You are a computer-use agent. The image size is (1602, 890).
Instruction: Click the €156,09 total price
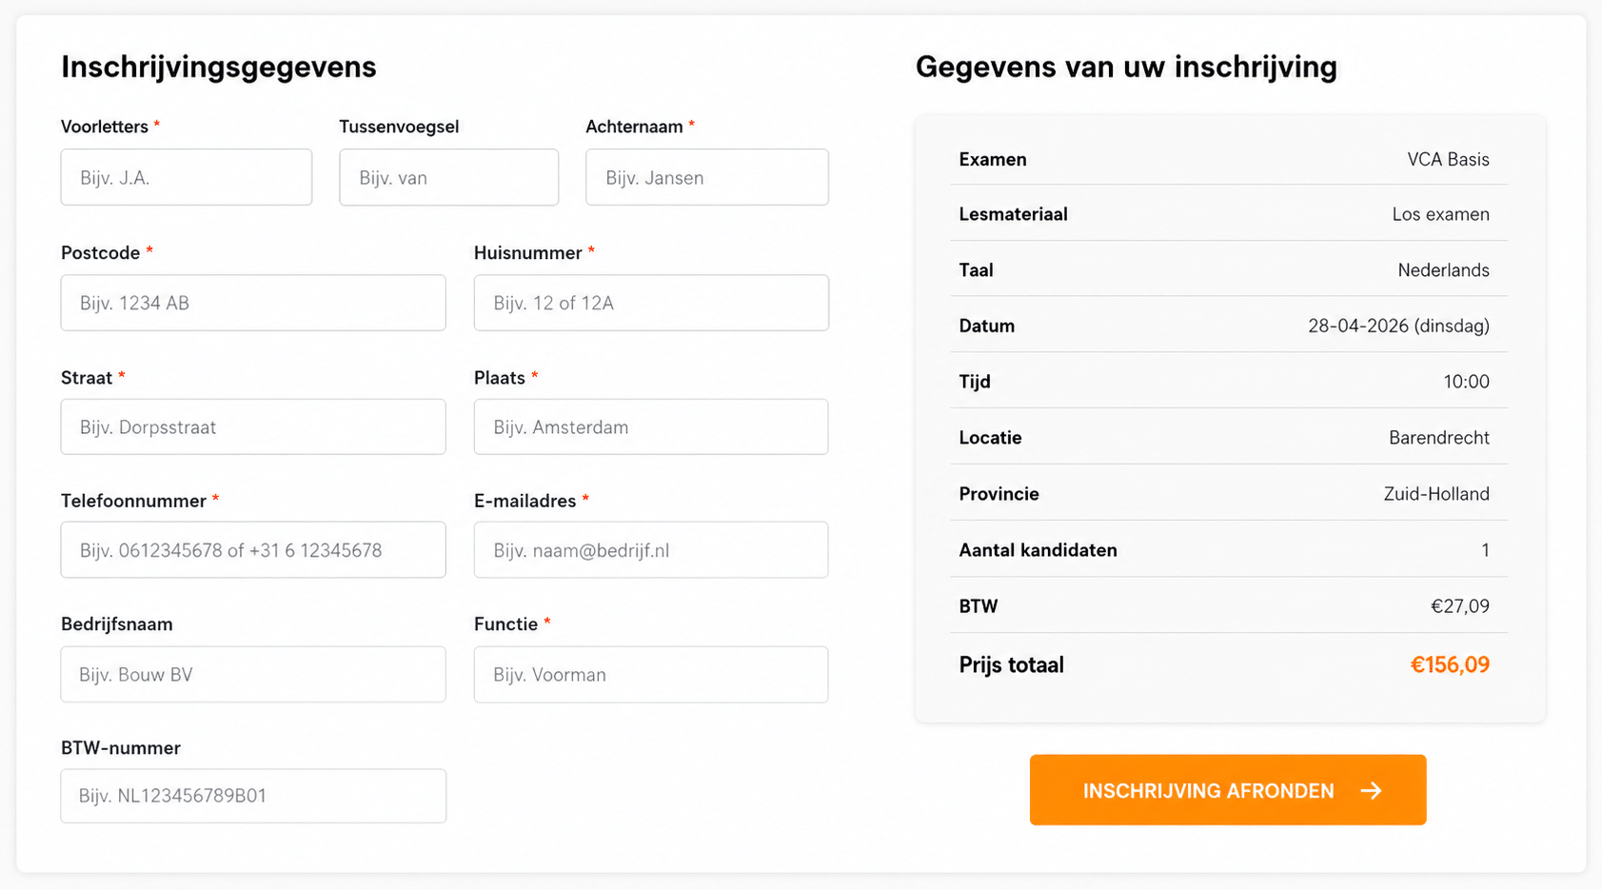1449,664
